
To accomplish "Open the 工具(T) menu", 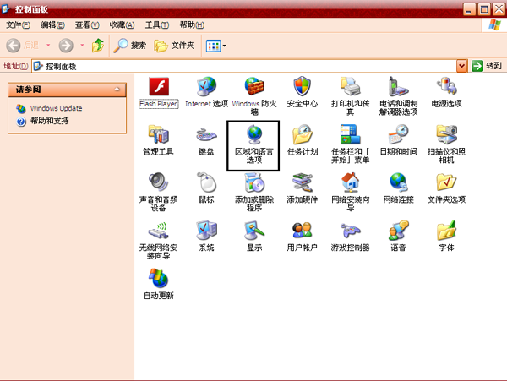I will [156, 25].
